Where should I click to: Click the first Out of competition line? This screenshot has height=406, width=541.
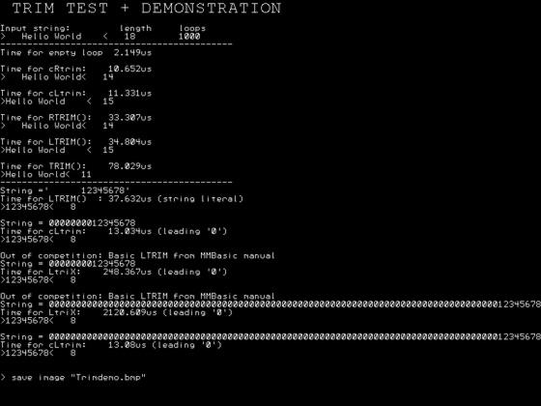pos(137,256)
